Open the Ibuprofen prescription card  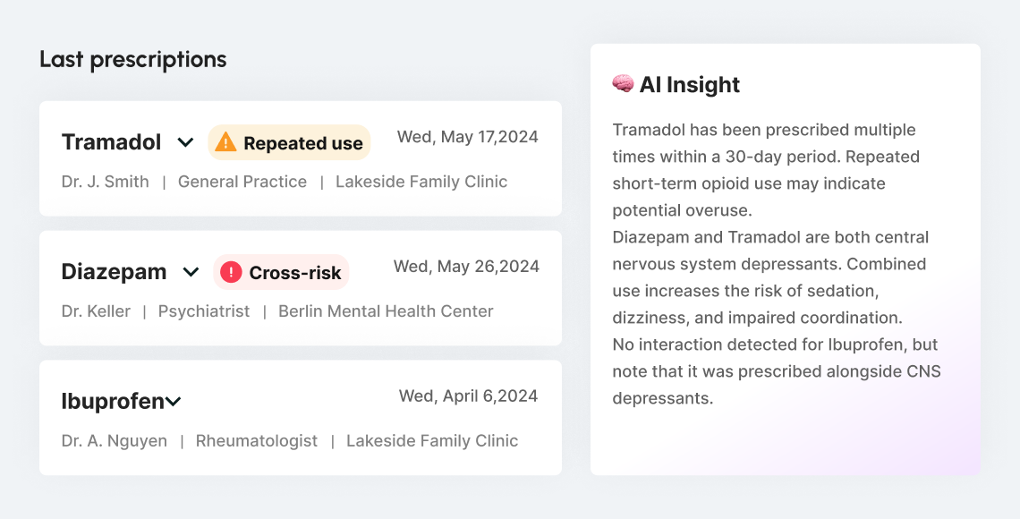click(x=301, y=417)
